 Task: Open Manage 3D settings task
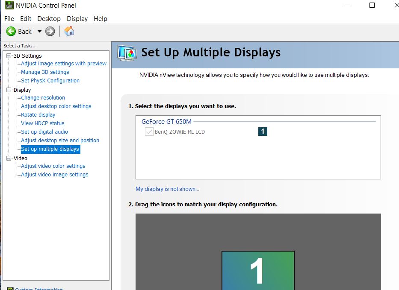[45, 72]
